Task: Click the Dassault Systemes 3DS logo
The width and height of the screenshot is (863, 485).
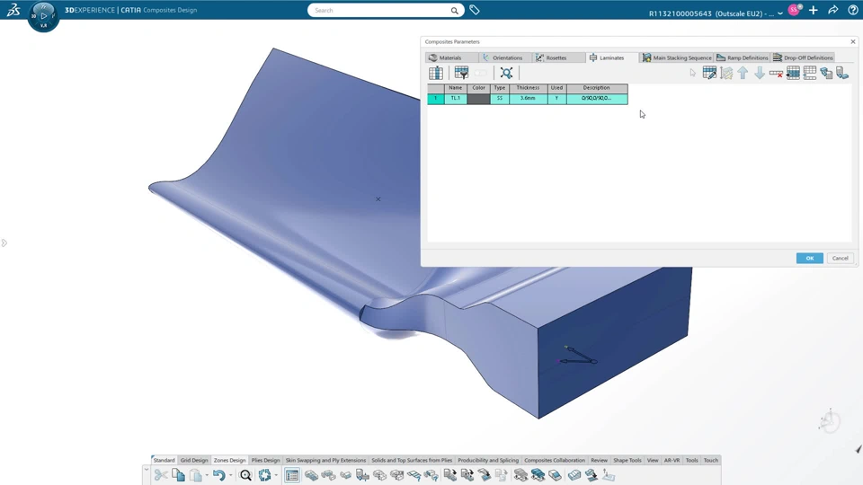Action: click(13, 10)
